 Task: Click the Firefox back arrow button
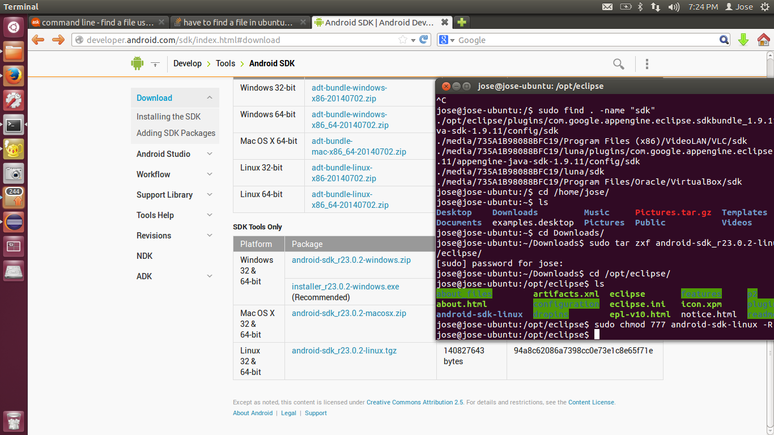coord(38,40)
